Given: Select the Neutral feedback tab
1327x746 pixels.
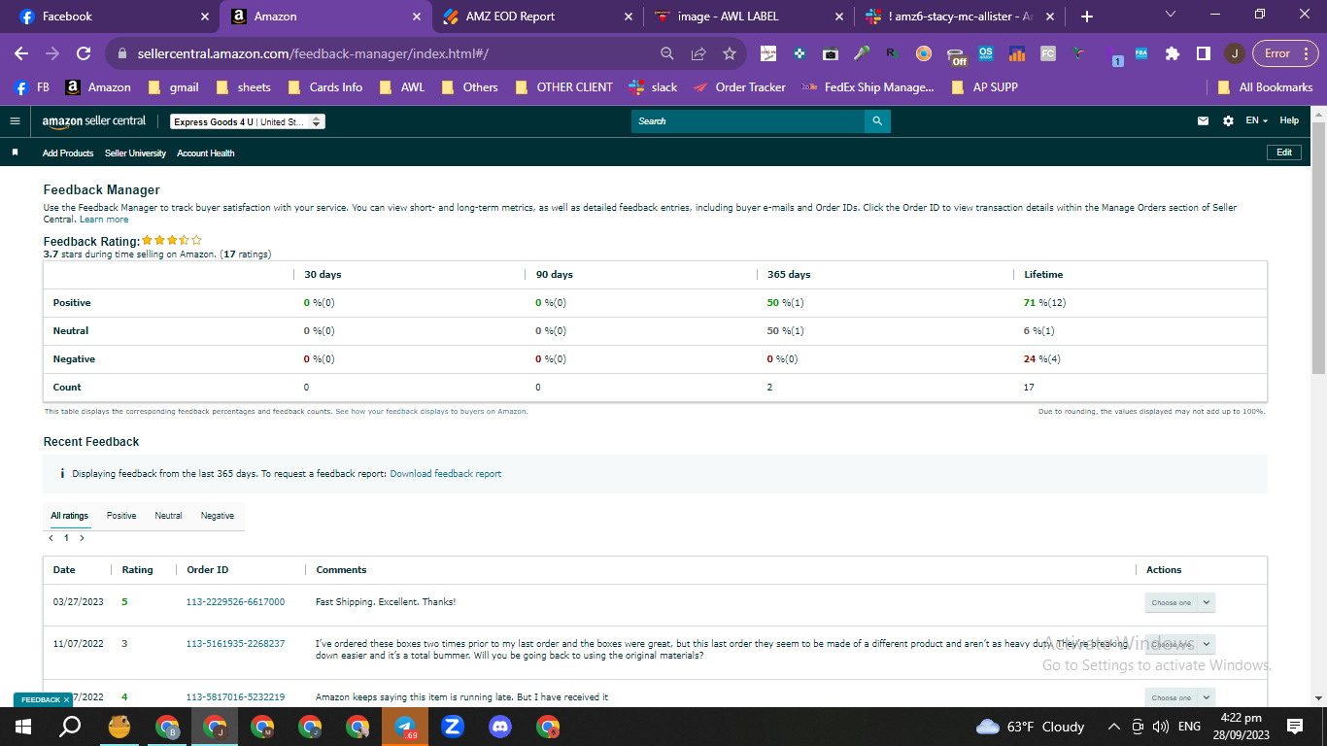Looking at the screenshot, I should pyautogui.click(x=168, y=516).
